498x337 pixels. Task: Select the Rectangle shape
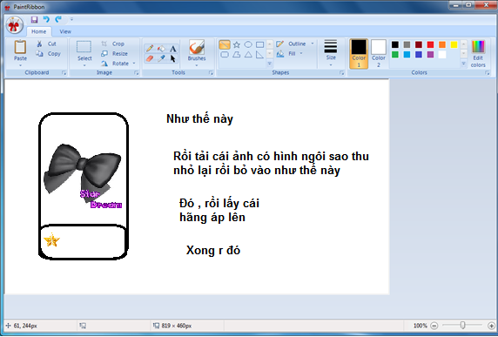[x=259, y=44]
